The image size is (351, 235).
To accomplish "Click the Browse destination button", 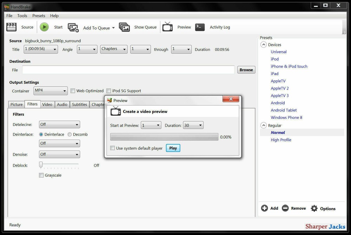I will click(x=246, y=70).
